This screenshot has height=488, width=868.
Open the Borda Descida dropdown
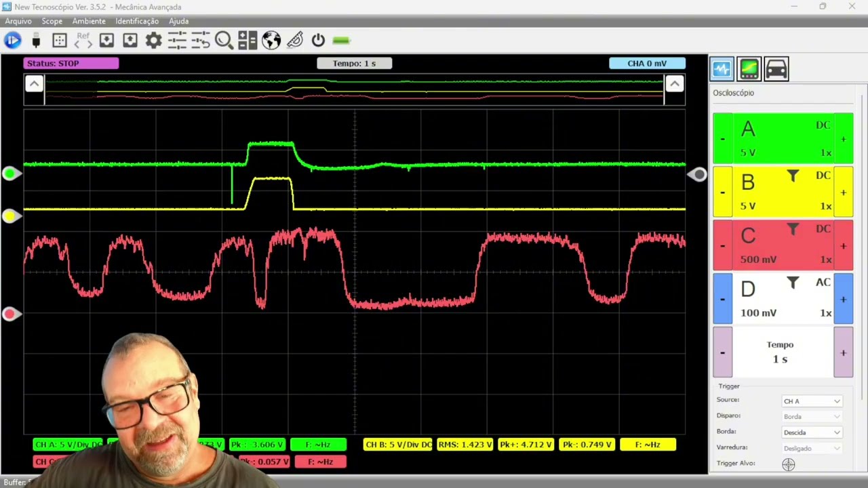coord(812,432)
